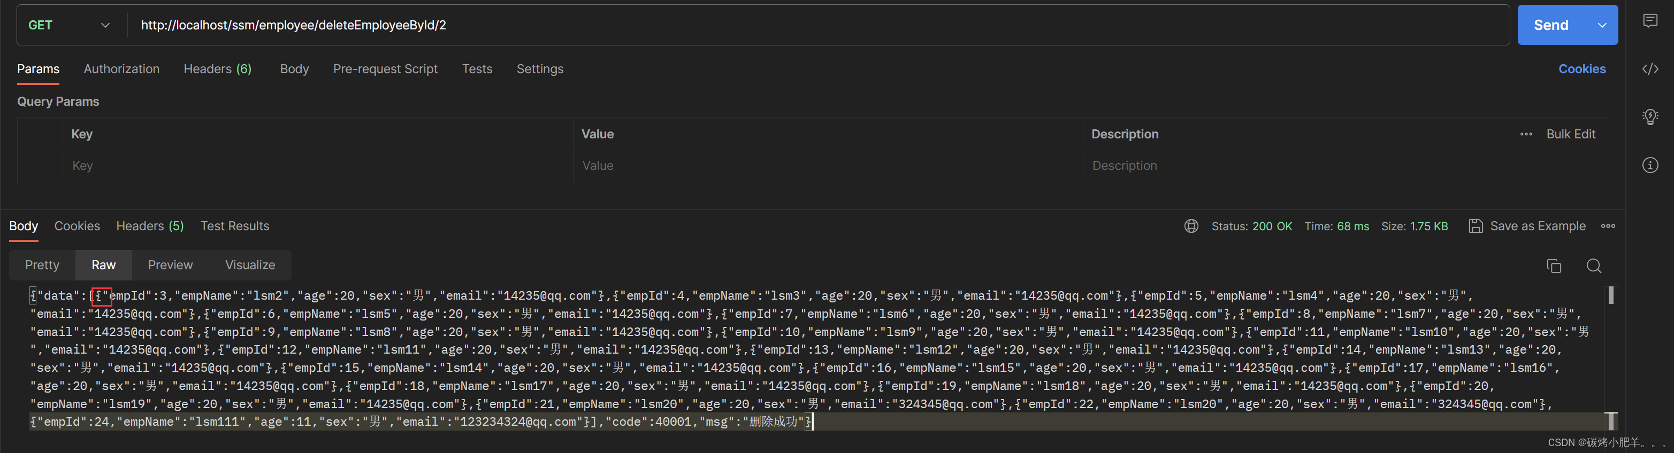The height and width of the screenshot is (453, 1674).
Task: Click the request URL field
Action: point(817,25)
